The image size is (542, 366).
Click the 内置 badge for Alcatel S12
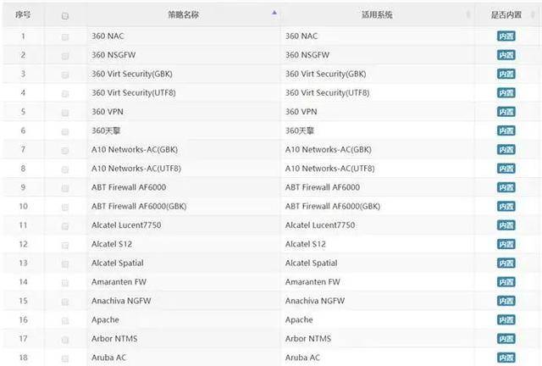[506, 244]
